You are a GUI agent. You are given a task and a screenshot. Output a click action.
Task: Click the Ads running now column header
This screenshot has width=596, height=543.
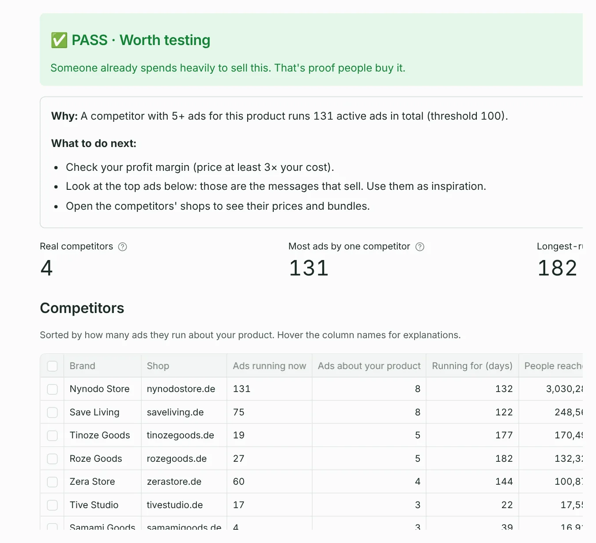tap(269, 366)
